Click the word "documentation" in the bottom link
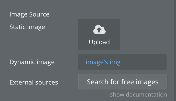 click(146, 95)
